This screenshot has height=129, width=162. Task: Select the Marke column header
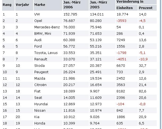40,5
